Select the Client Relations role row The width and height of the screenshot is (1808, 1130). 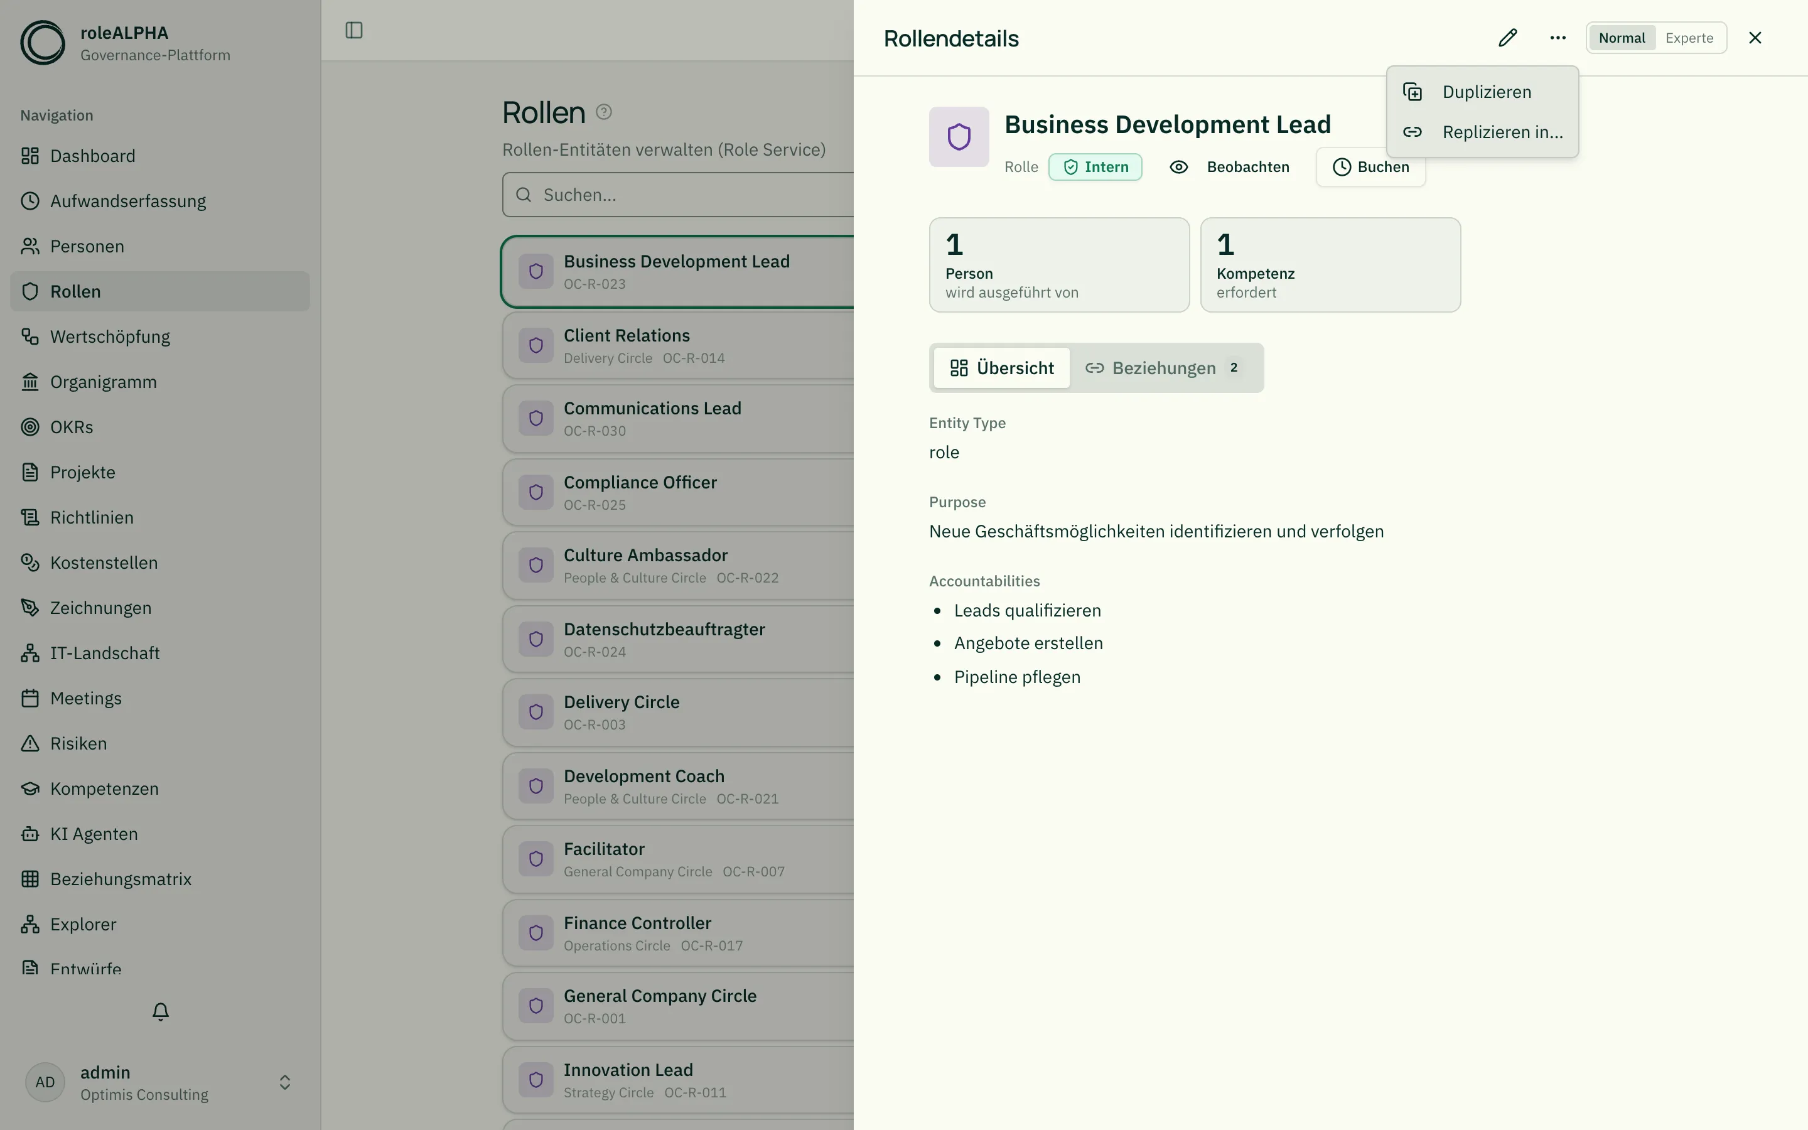679,346
